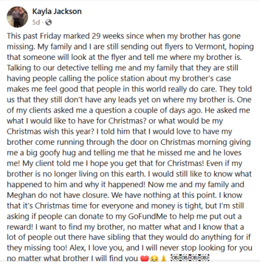This screenshot has height=264, width=260.
Task: Click the red heart emoji
Action: [144, 259]
